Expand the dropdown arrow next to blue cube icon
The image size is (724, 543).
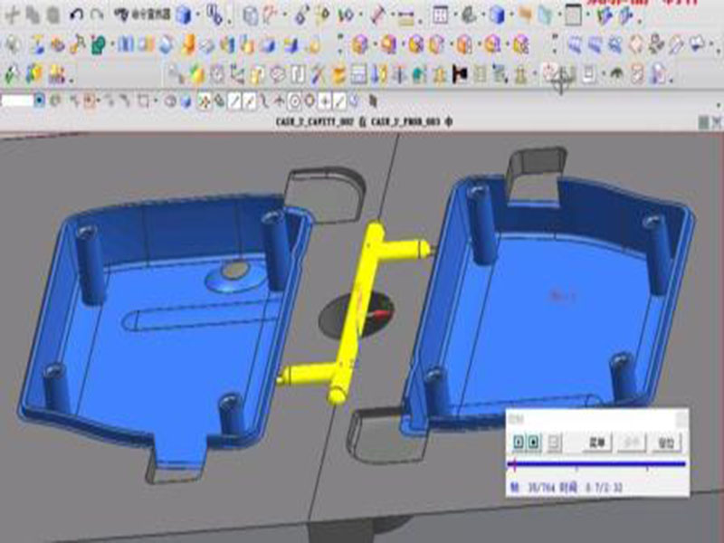coord(197,15)
